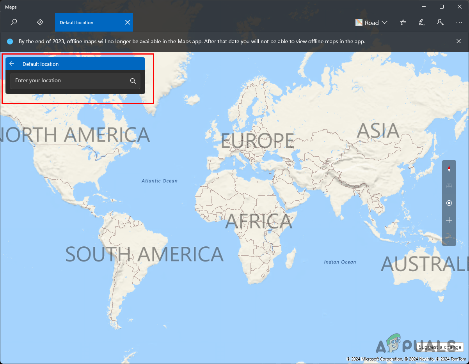Open the Road map style dropdown

[x=371, y=22]
